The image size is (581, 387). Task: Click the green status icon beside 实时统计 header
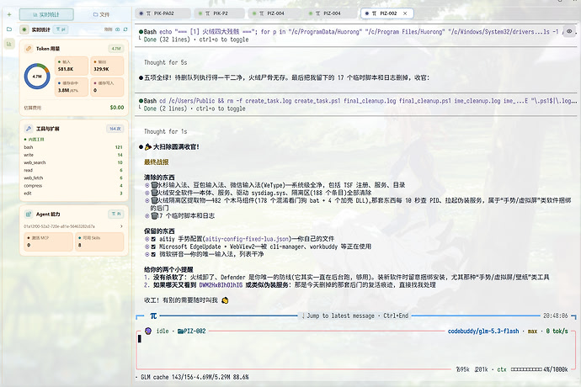(x=24, y=29)
